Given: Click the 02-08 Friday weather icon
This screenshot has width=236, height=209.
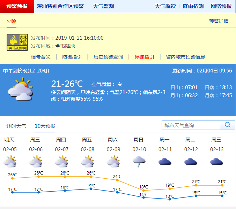Looking at the screenshot, I should [87, 161].
